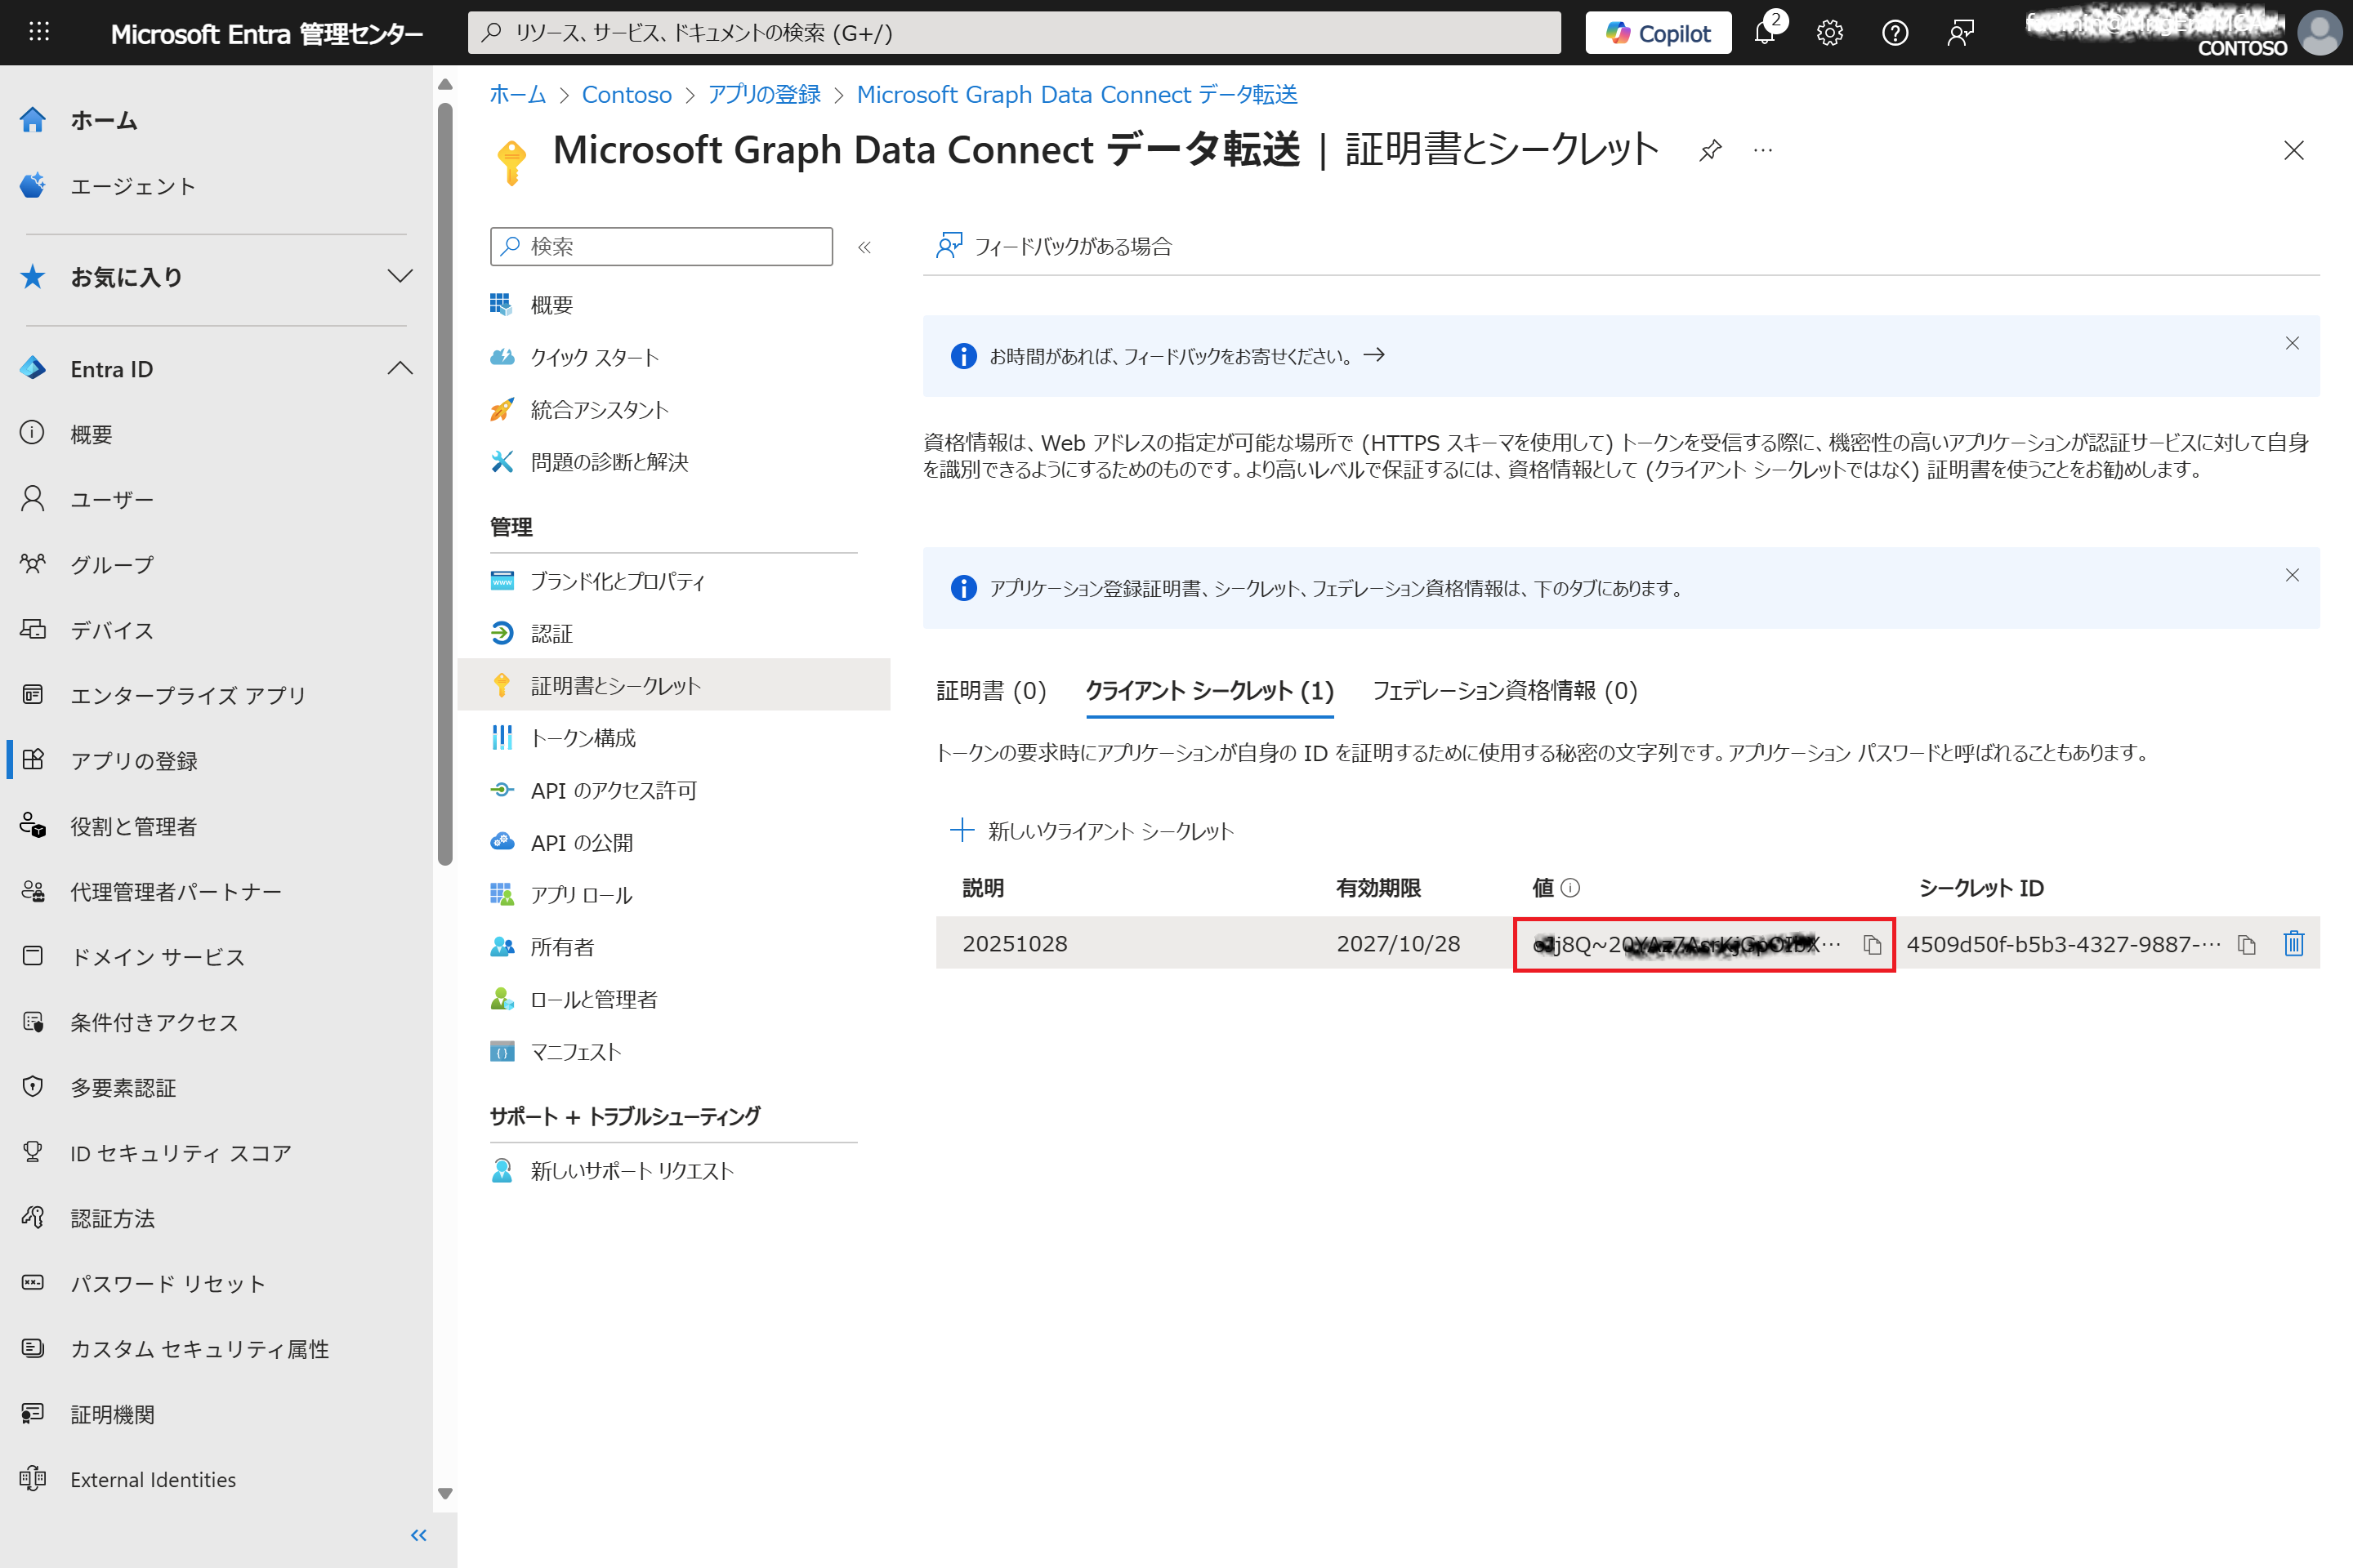This screenshot has height=1568, width=2353.
Task: Open the notifications bell
Action: tap(1765, 33)
